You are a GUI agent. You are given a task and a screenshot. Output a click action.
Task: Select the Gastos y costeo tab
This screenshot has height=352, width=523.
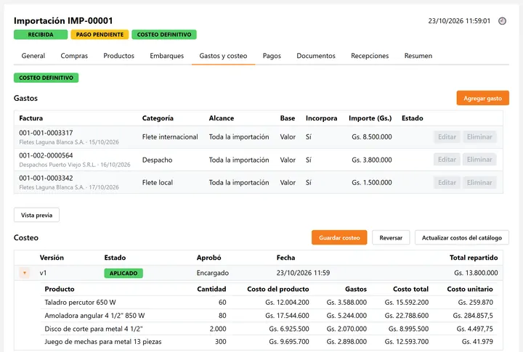click(223, 56)
